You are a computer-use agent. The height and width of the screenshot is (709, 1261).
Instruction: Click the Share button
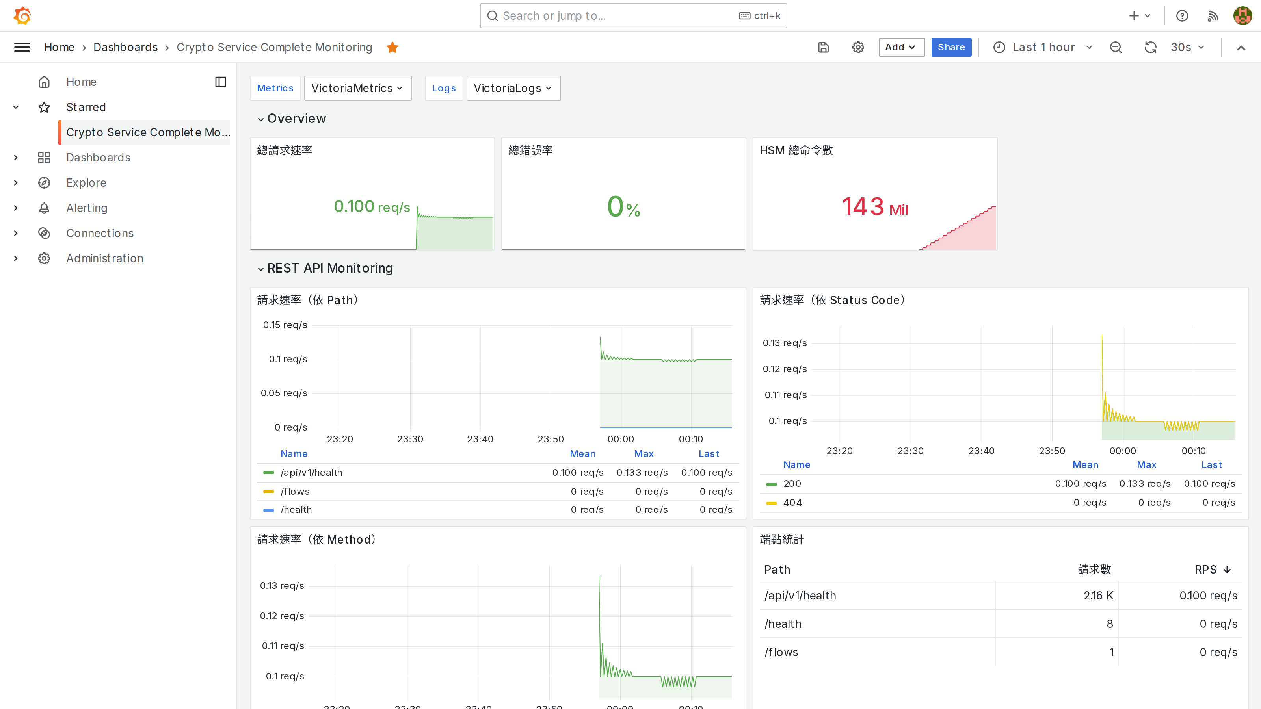(x=951, y=47)
